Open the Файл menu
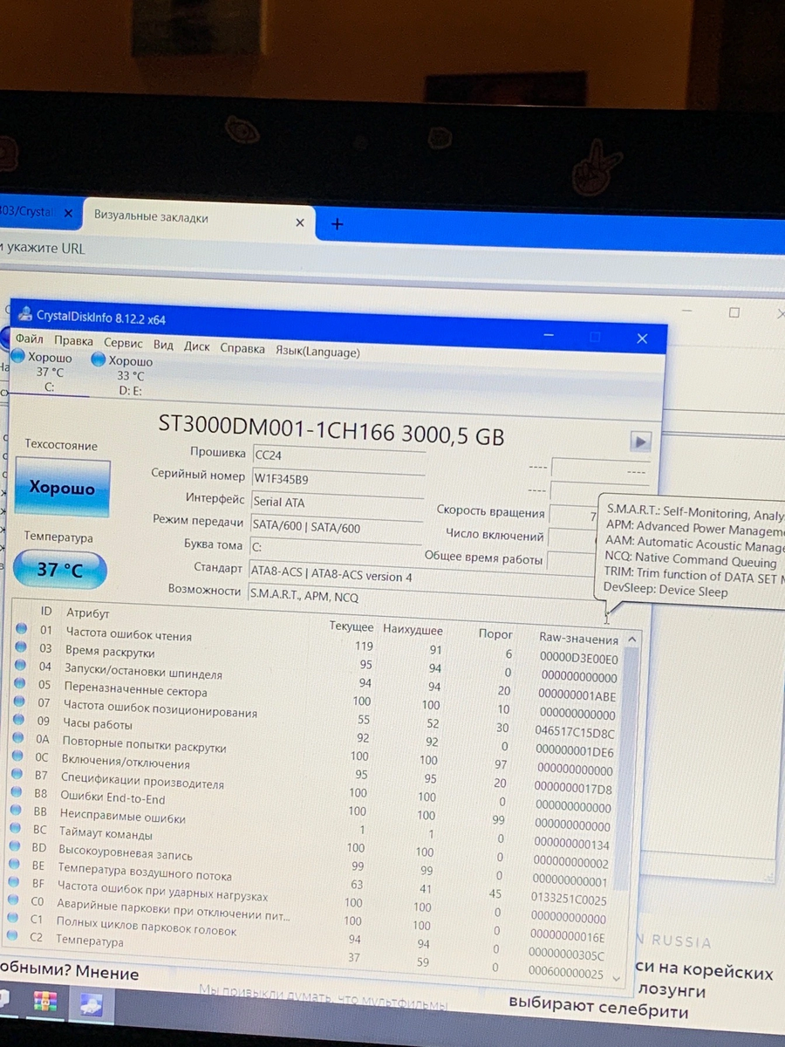The height and width of the screenshot is (1047, 785). pos(29,339)
